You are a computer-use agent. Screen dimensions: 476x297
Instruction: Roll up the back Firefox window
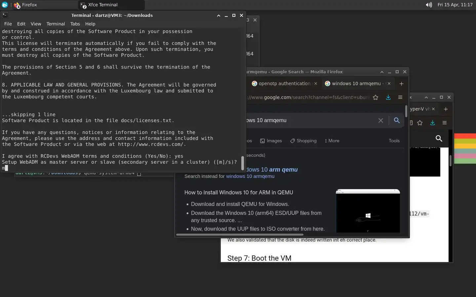tap(426, 97)
